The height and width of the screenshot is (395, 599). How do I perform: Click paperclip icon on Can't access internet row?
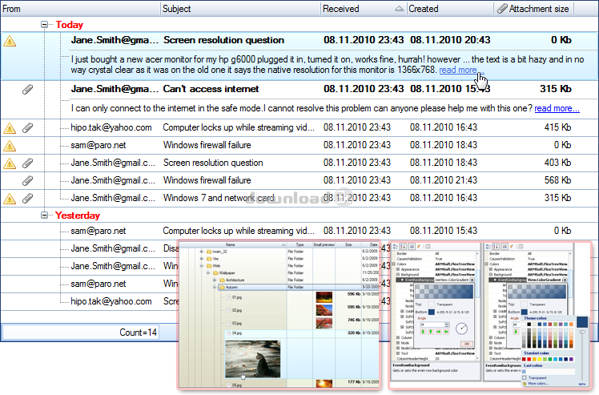tap(27, 90)
